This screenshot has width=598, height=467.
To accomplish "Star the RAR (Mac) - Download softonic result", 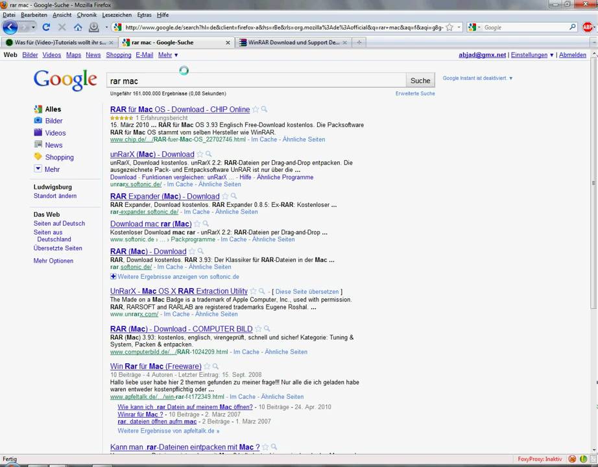I will [x=192, y=252].
